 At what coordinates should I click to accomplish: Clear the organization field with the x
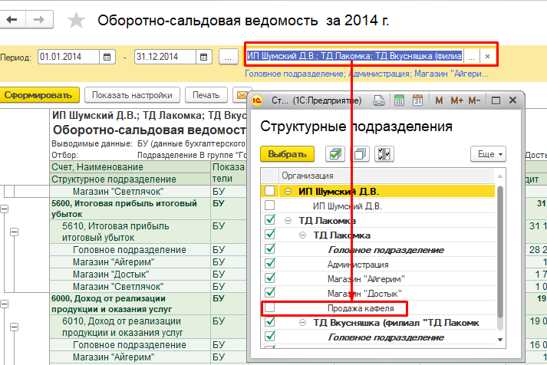point(487,56)
